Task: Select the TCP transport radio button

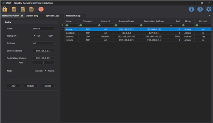Action: [x=34, y=36]
